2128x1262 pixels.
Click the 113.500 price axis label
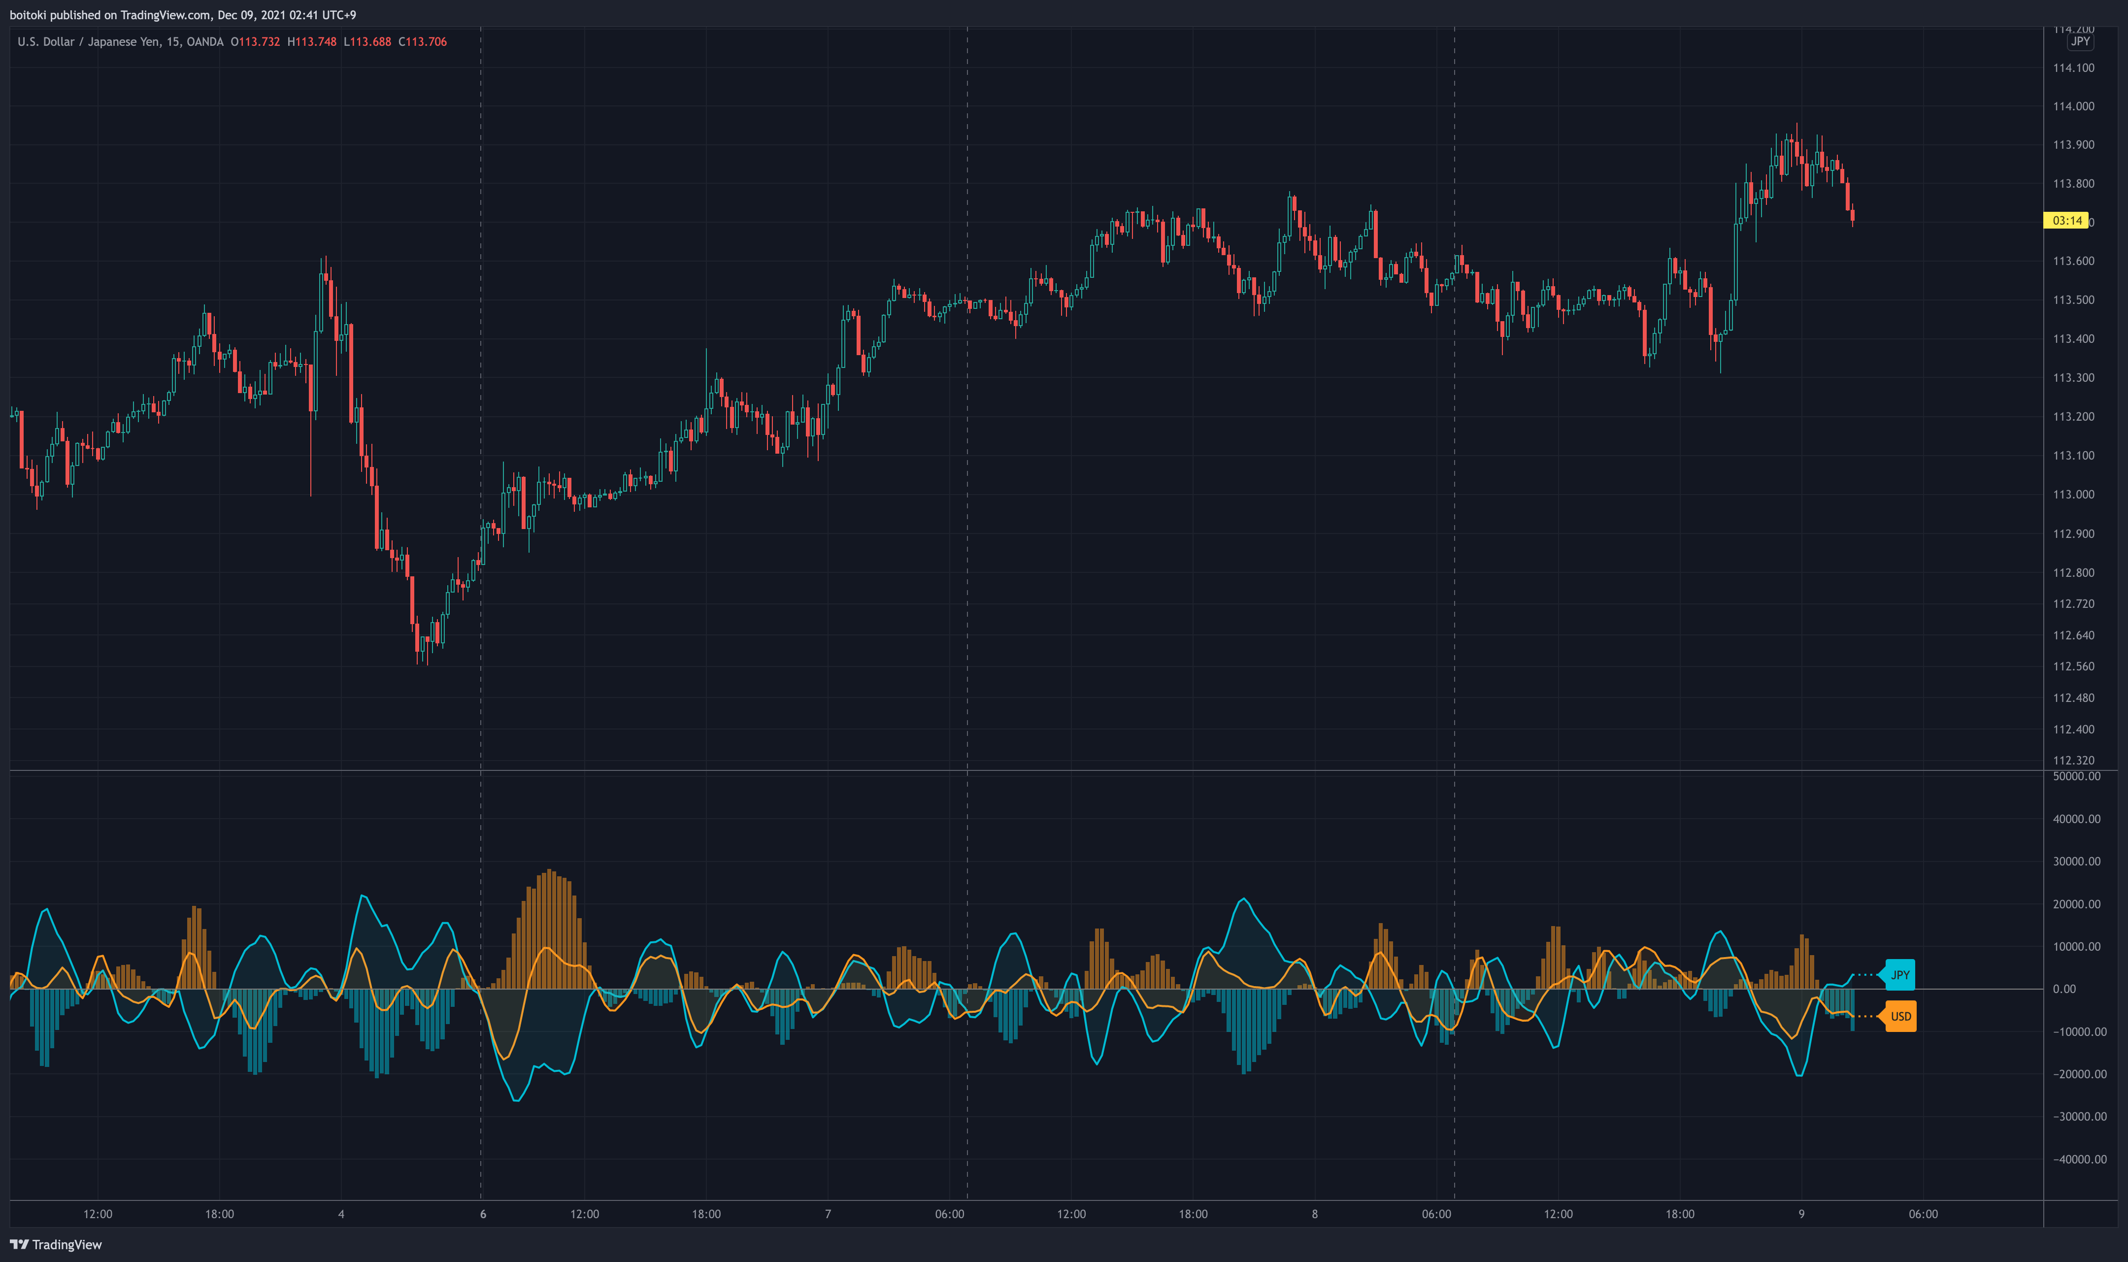pos(2074,300)
